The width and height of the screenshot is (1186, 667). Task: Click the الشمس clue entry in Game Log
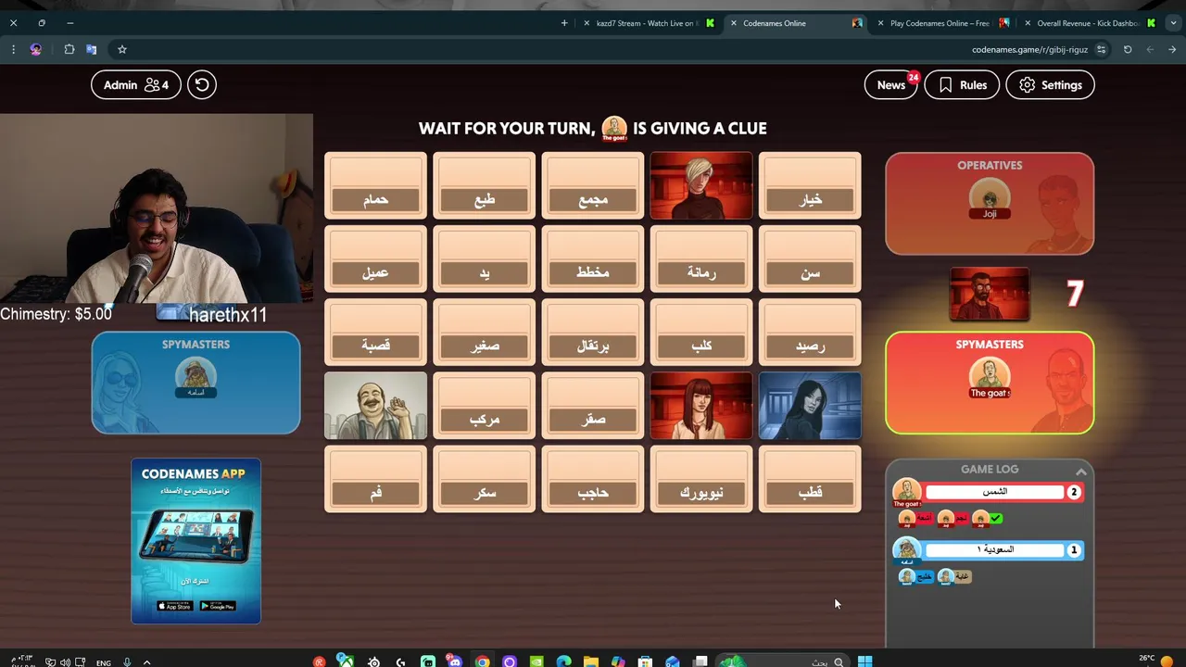click(x=994, y=492)
